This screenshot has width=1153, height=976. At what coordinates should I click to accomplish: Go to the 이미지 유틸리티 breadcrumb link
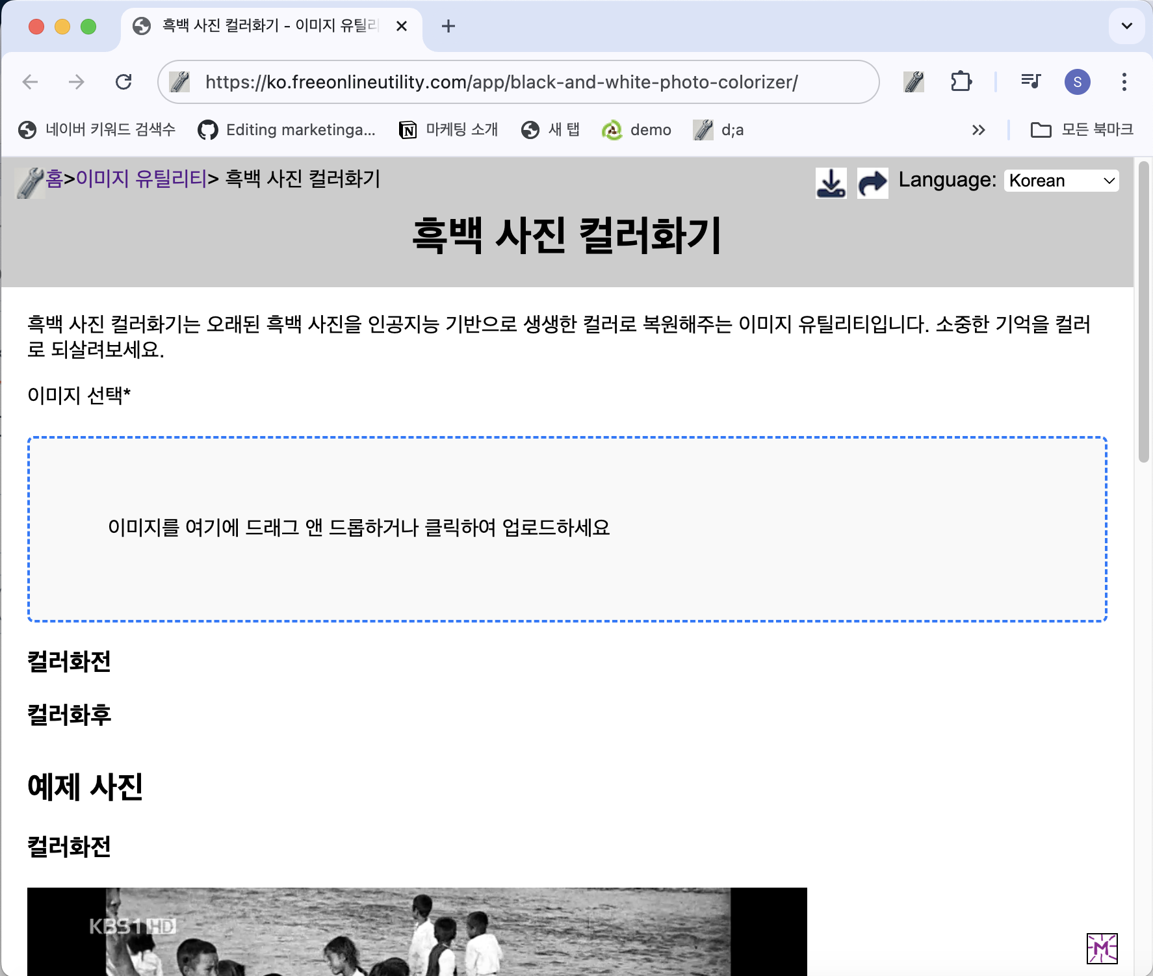tap(141, 178)
